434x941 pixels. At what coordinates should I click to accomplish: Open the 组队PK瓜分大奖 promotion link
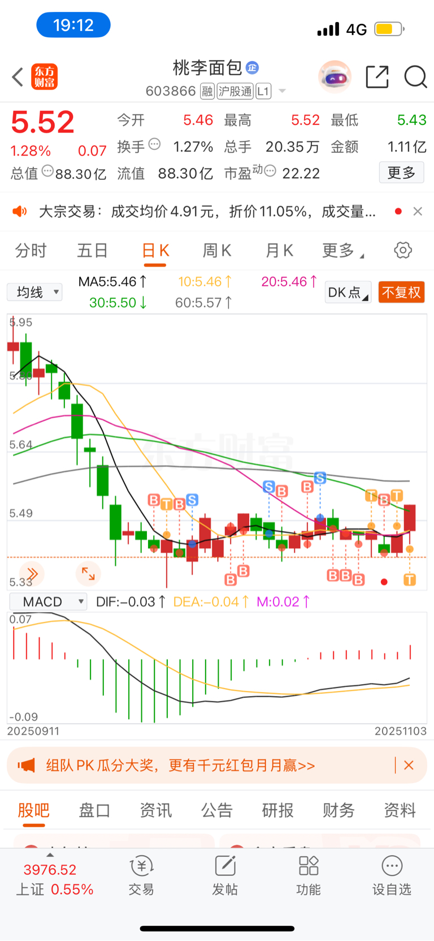click(180, 766)
